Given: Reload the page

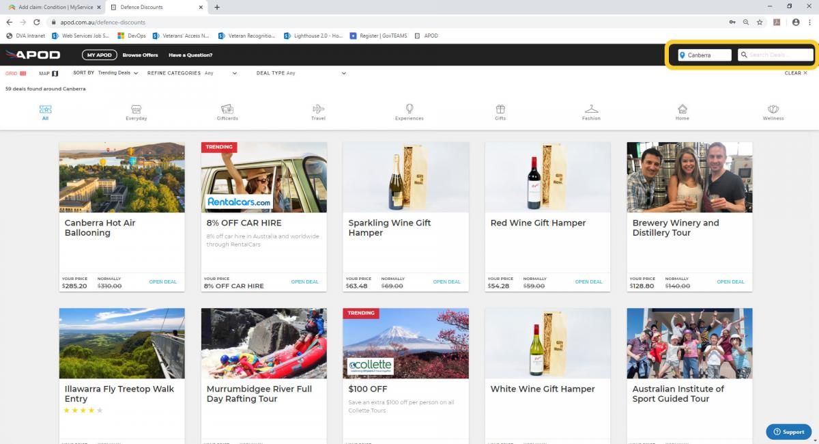Looking at the screenshot, I should pyautogui.click(x=37, y=22).
